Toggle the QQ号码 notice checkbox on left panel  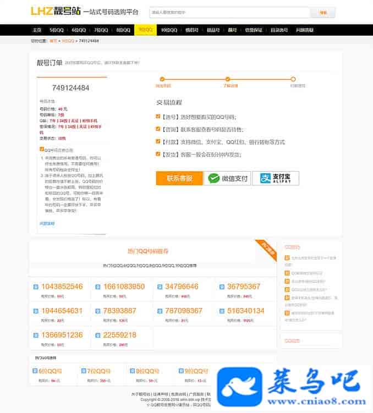42,149
